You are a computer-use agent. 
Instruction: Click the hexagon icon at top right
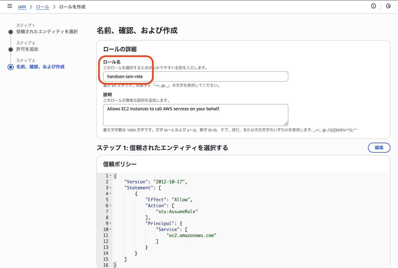click(x=388, y=6)
